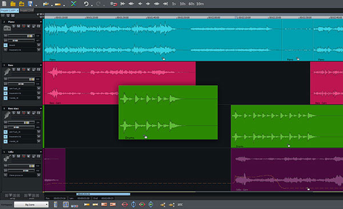Screen dimensions: 343x209
Task: Undo the last action
Action: (86, 4)
